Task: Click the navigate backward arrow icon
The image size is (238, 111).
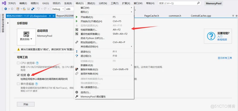Action: point(6,9)
